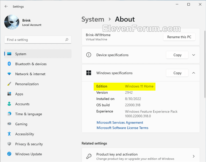Click the Bluetooth icon in sidebar
The height and width of the screenshot is (162, 206).
coord(9,64)
